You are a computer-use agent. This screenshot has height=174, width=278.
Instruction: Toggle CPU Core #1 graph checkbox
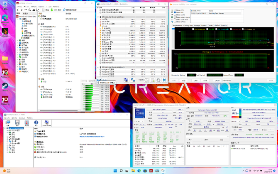pyautogui.click(x=216, y=29)
